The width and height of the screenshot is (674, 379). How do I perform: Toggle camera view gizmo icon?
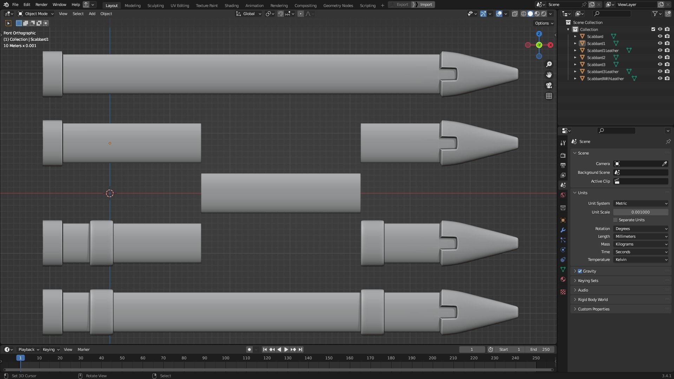pos(549,85)
